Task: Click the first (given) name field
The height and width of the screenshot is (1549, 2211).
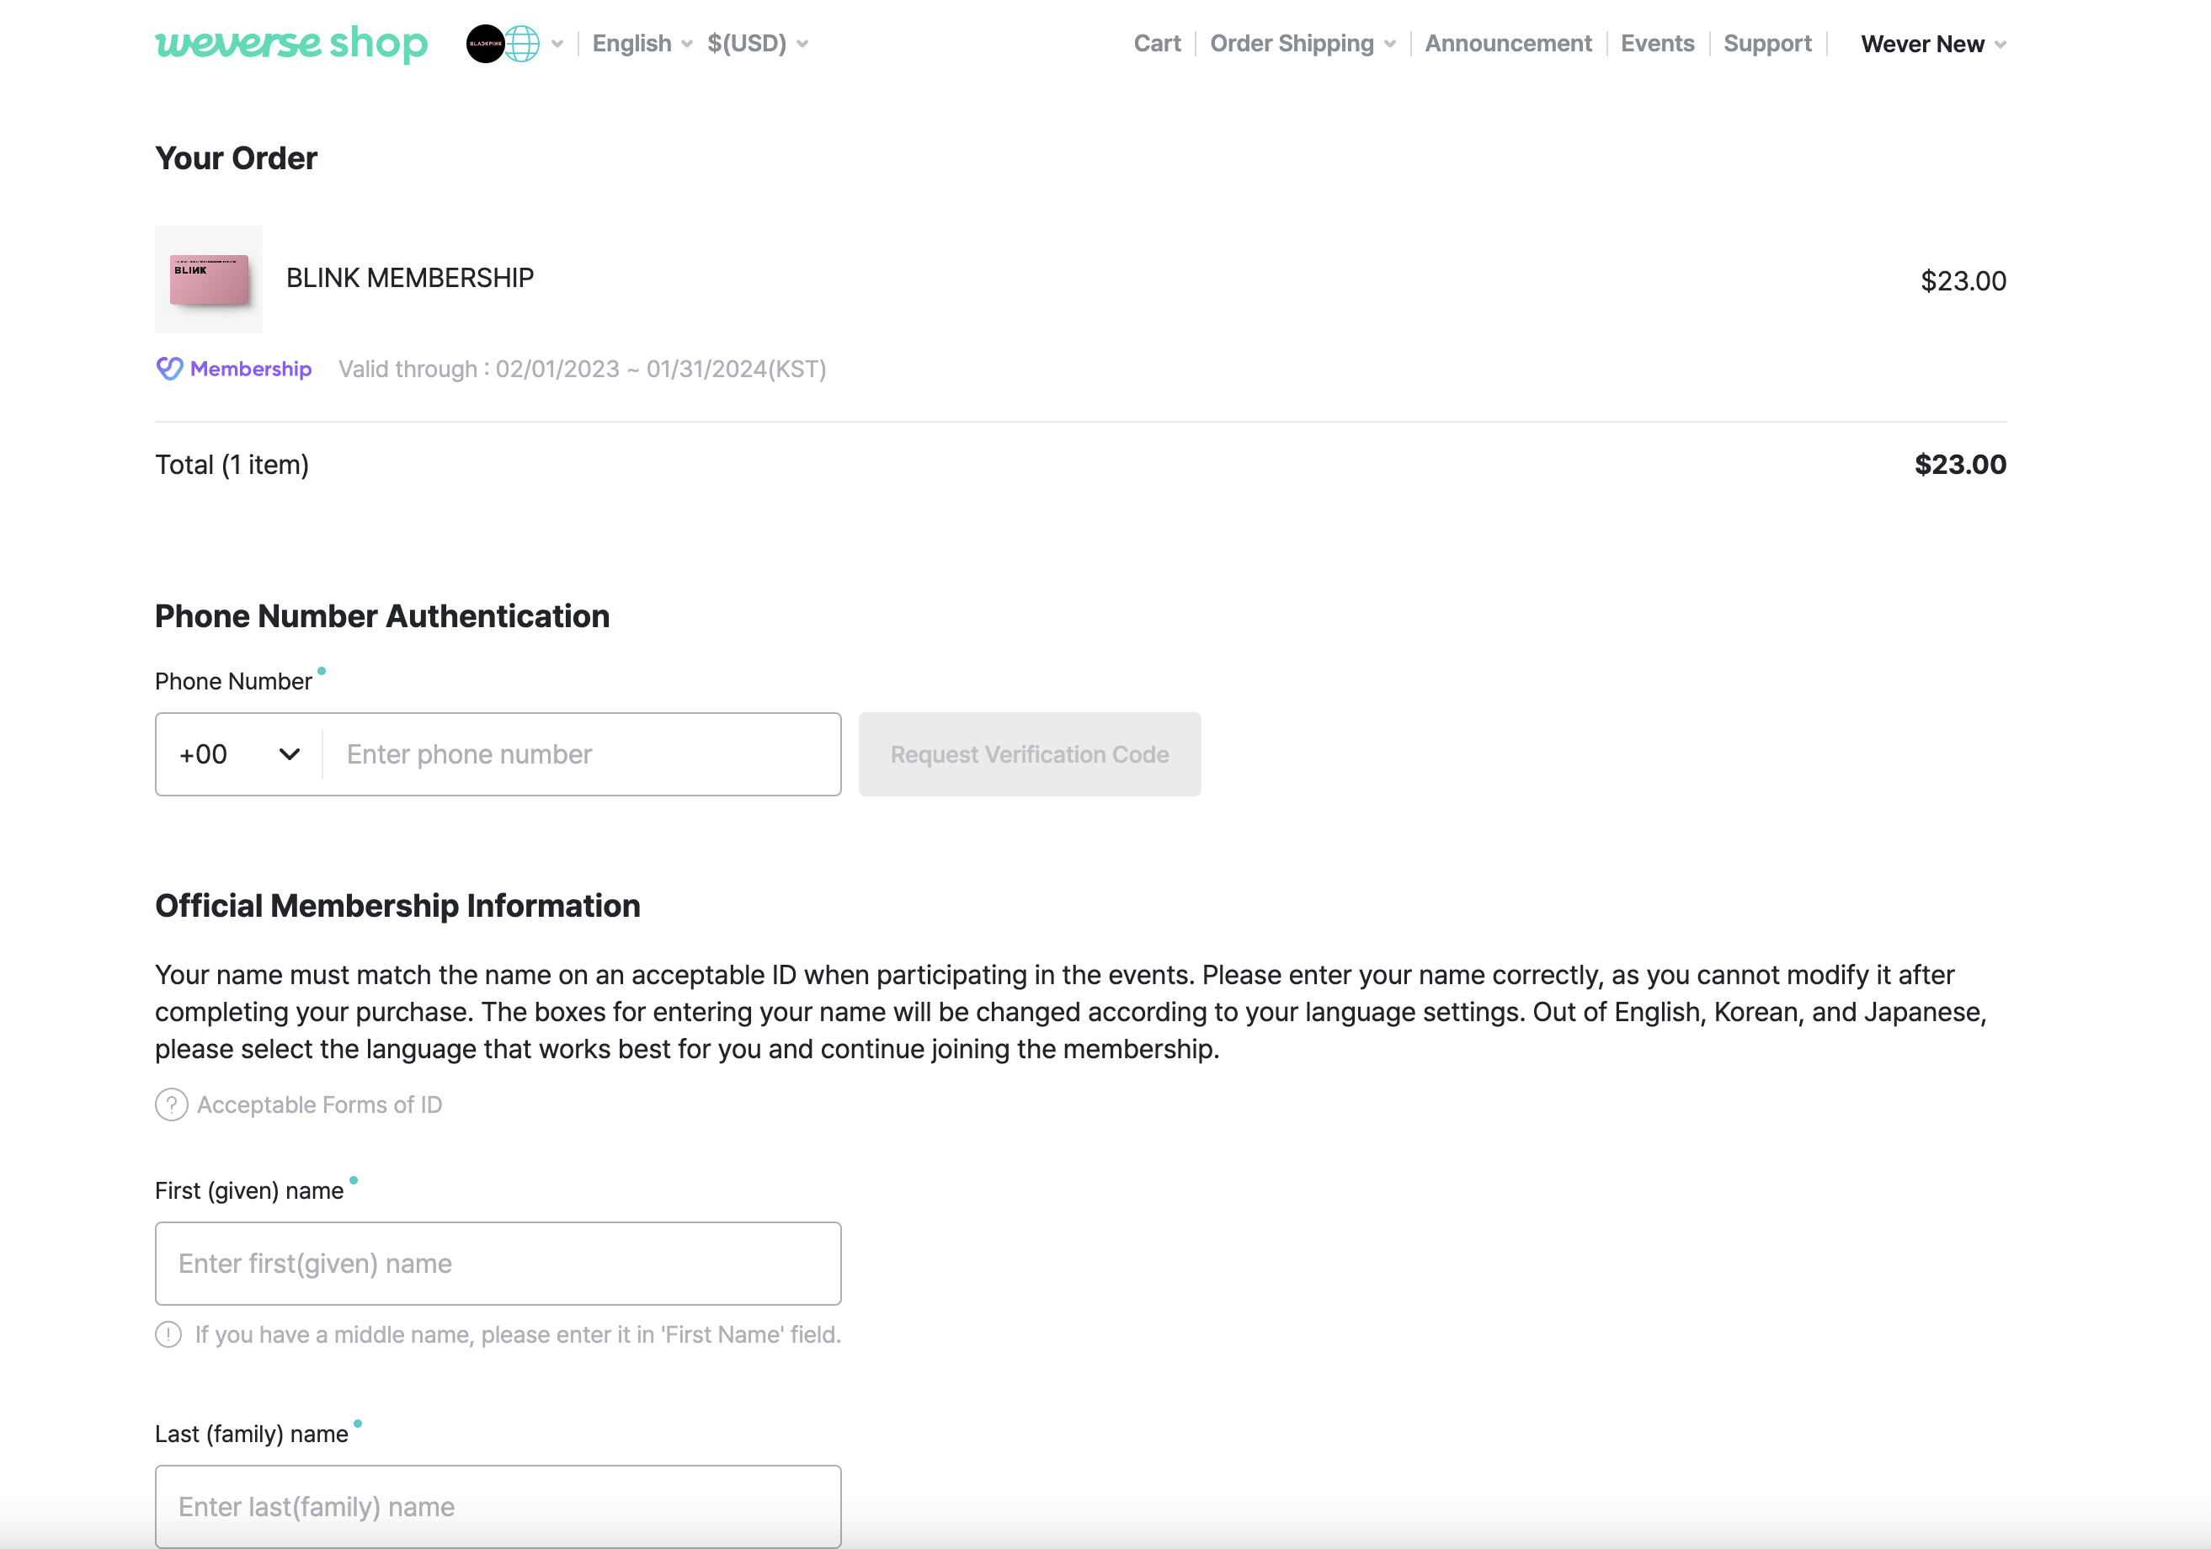Action: 498,1263
